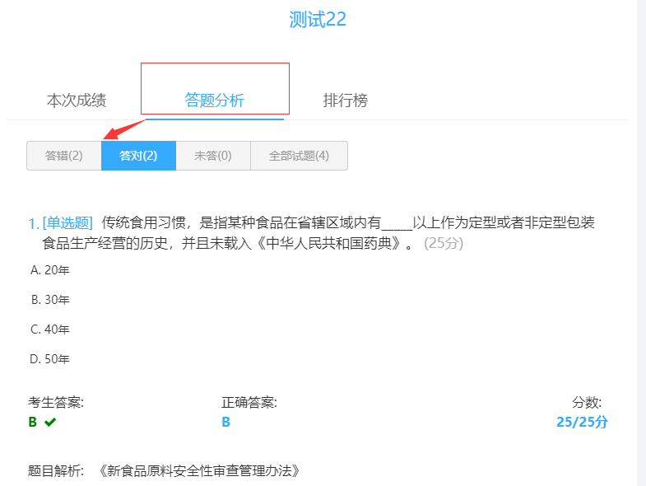This screenshot has height=486, width=646.
Task: Choose option B. 30年
Action: click(50, 300)
